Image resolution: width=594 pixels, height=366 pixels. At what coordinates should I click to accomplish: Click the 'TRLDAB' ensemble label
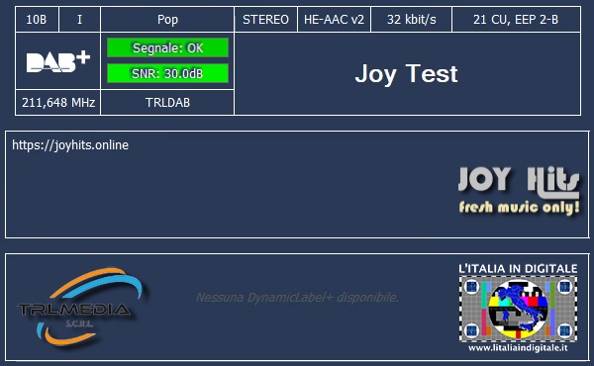tap(167, 102)
